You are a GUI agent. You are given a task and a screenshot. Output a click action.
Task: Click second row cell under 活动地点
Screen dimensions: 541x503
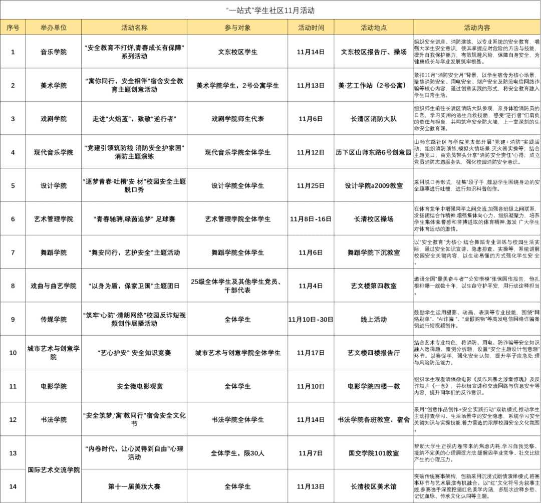click(x=373, y=85)
